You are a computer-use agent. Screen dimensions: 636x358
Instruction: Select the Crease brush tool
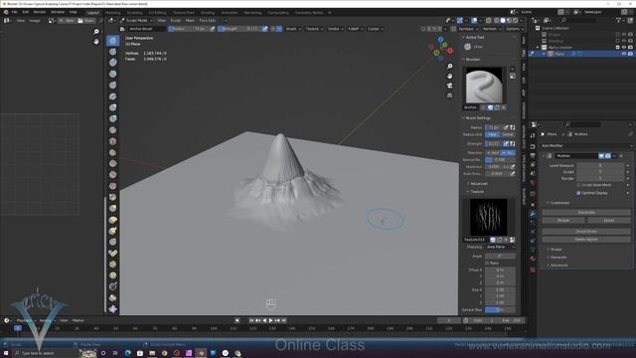coord(112,130)
